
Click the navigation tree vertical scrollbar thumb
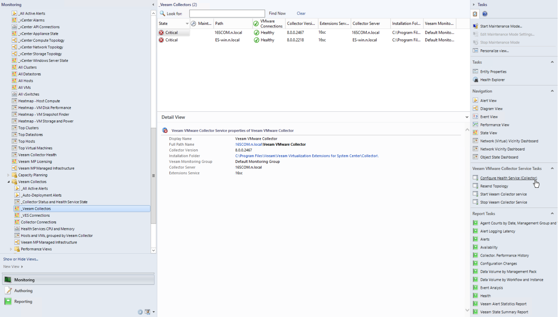point(154,176)
